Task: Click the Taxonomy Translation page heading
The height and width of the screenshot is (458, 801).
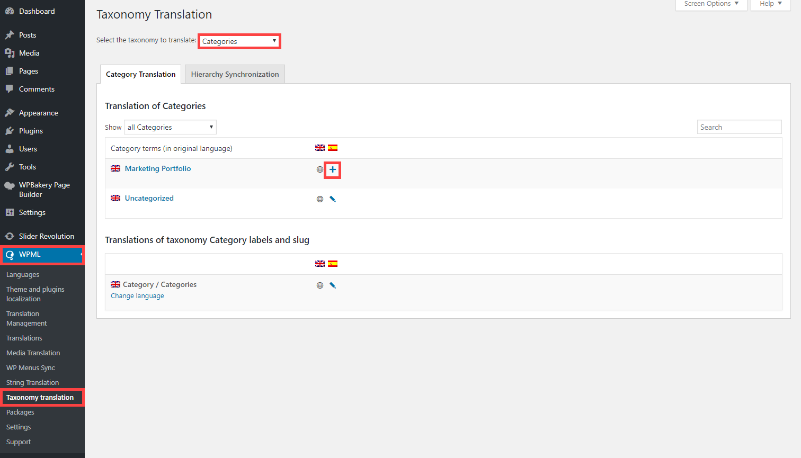Action: pos(154,14)
